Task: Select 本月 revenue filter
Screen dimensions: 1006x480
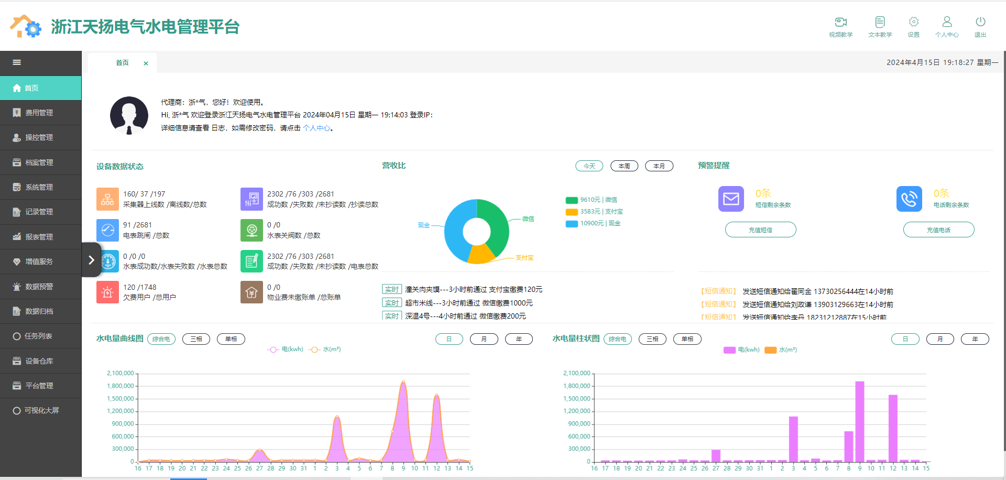Action: (659, 166)
